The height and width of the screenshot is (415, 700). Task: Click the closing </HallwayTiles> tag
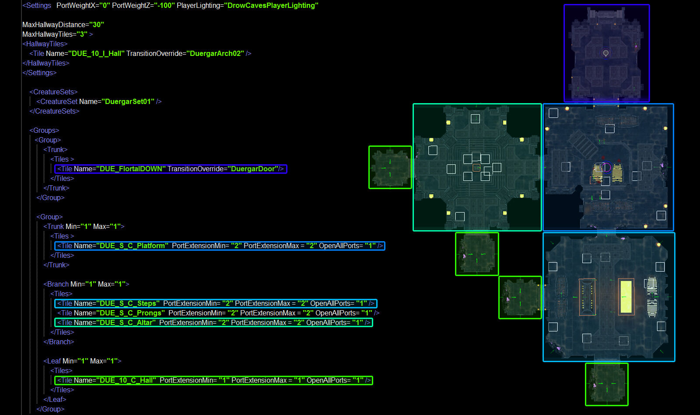(45, 63)
